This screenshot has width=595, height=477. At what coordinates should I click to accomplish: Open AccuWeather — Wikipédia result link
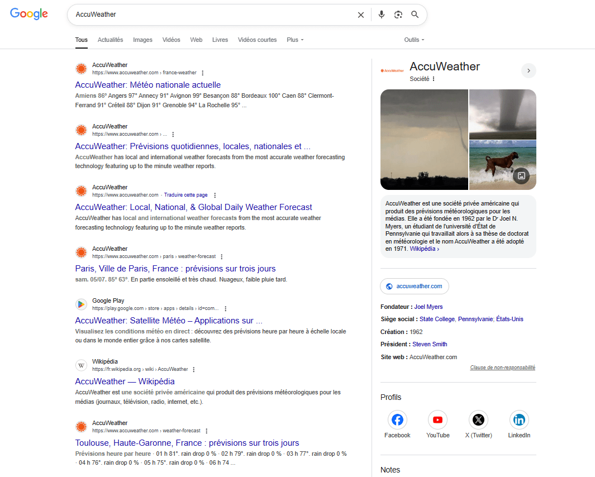125,381
